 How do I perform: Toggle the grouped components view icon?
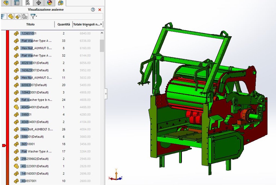(x=18, y=17)
